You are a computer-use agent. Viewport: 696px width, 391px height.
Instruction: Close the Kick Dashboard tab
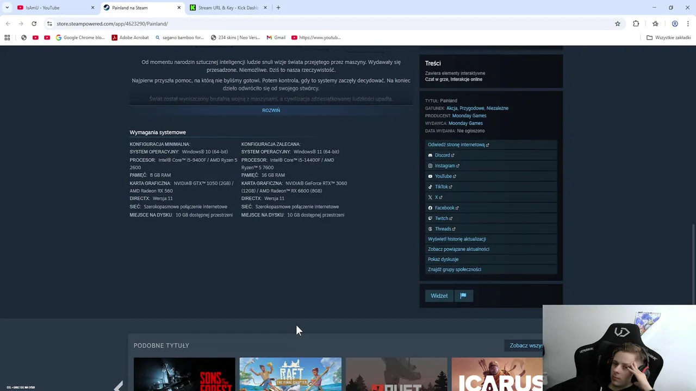pyautogui.click(x=265, y=8)
